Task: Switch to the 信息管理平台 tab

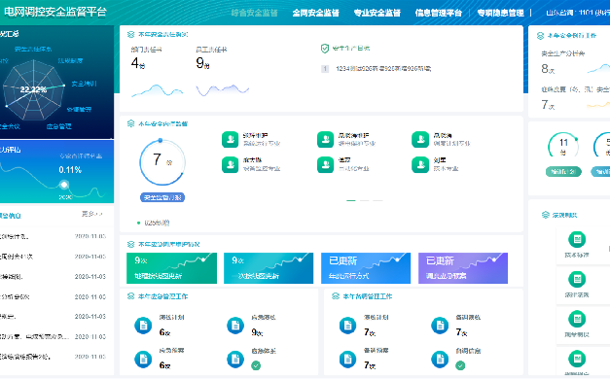Action: 439,13
